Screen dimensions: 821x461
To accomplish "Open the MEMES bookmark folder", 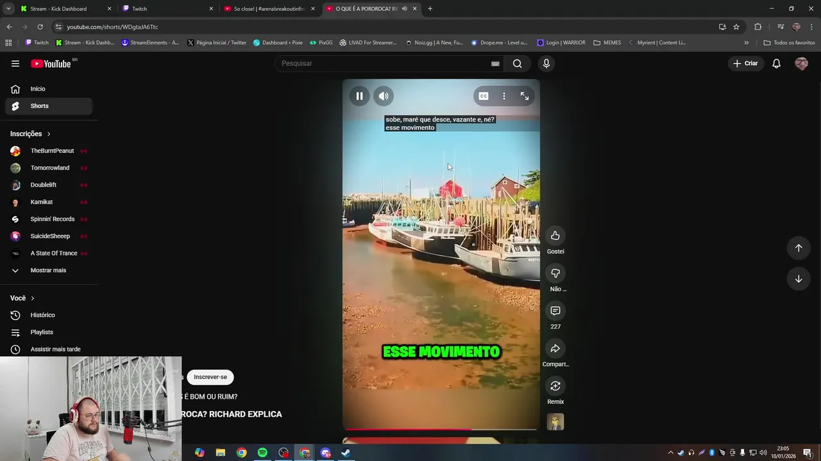I will pos(607,43).
